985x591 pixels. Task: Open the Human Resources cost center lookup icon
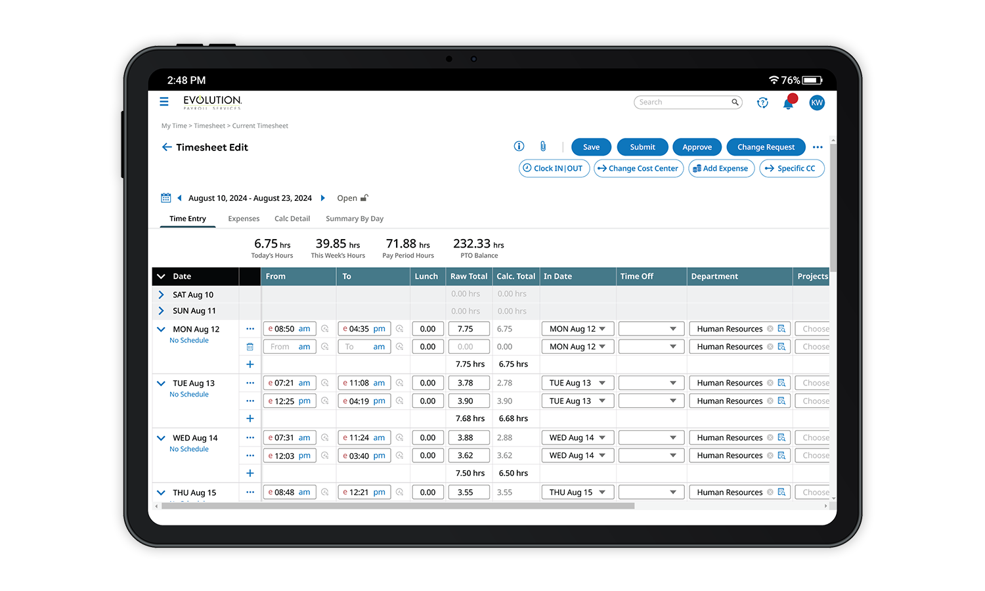(781, 328)
